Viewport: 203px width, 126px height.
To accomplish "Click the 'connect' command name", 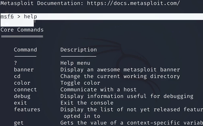I will pyautogui.click(x=26, y=90).
